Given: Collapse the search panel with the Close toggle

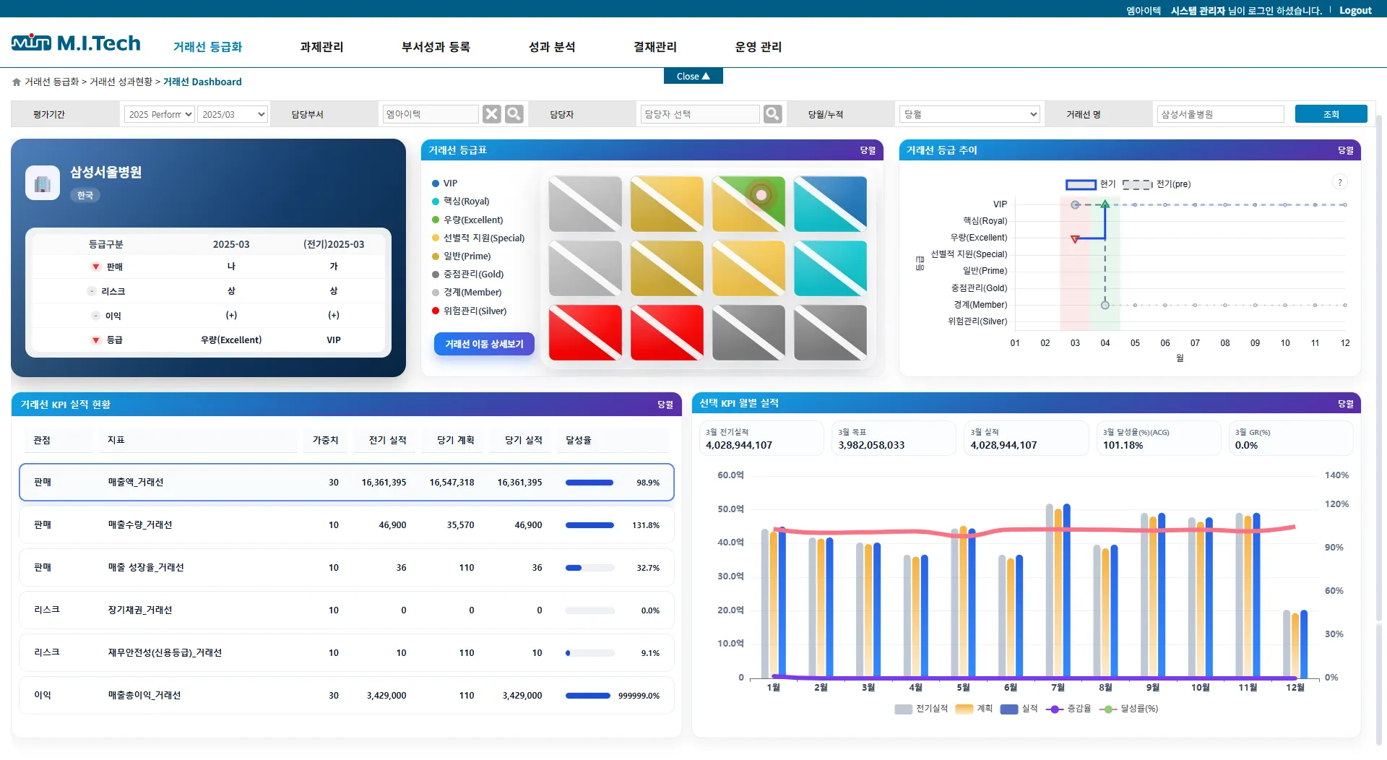Looking at the screenshot, I should coord(693,76).
